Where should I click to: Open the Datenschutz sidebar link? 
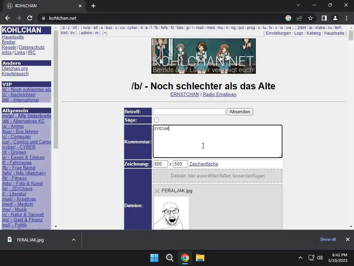pyautogui.click(x=31, y=47)
